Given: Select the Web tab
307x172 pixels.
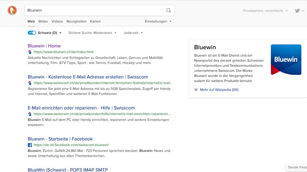Looking at the screenshot, I should [x=31, y=21].
